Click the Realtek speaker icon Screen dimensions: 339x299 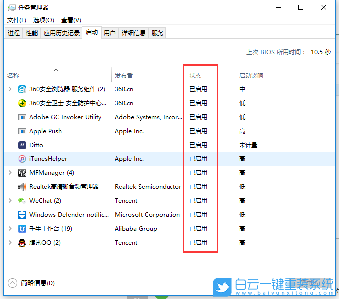pyautogui.click(x=22, y=187)
